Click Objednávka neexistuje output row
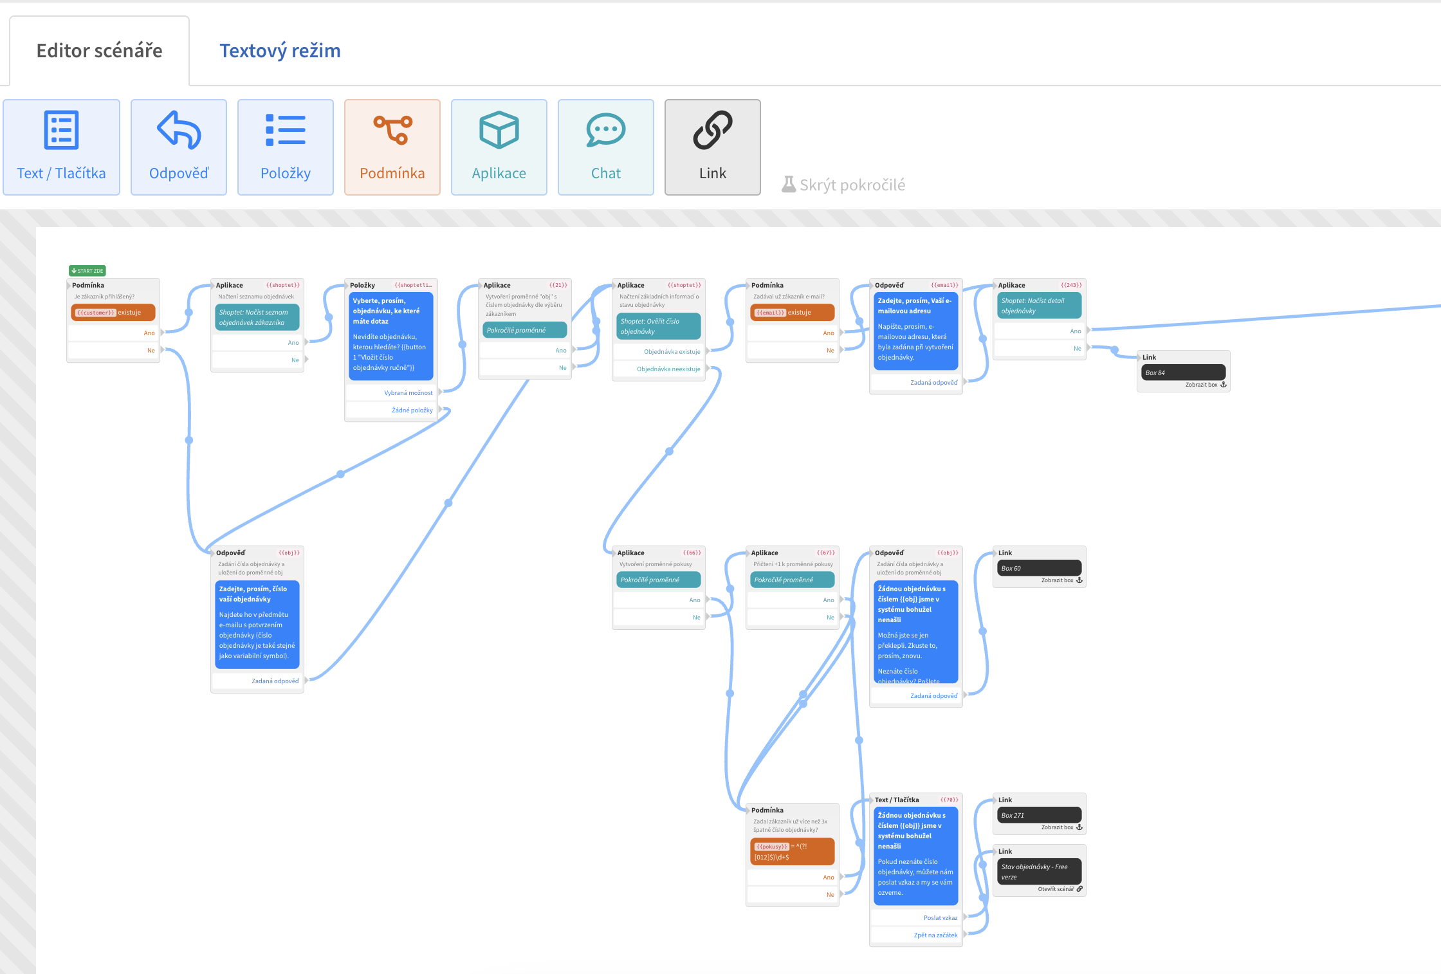1441x974 pixels. 668,369
